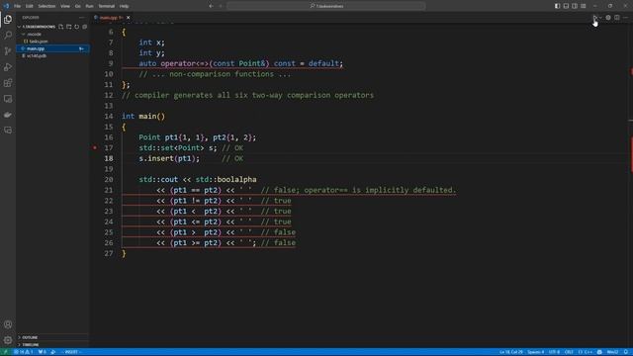Image resolution: width=633 pixels, height=356 pixels.
Task: Expand the Outline section
Action: click(x=30, y=337)
